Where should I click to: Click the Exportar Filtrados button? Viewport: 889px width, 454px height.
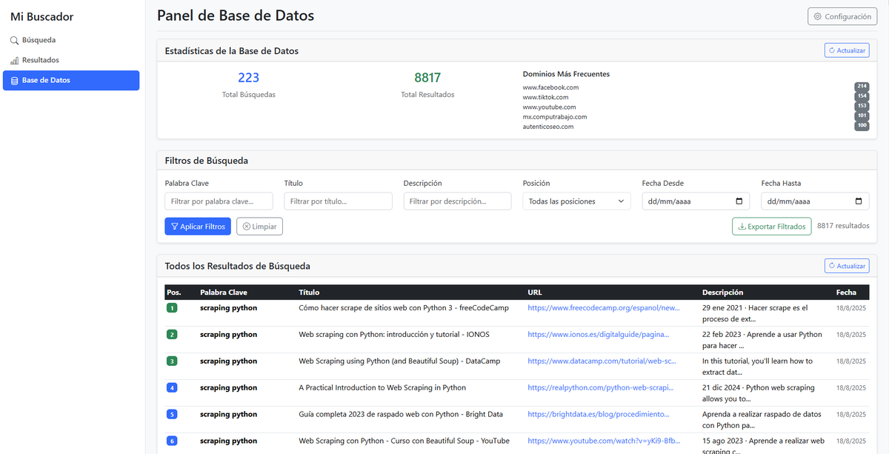pyautogui.click(x=771, y=226)
